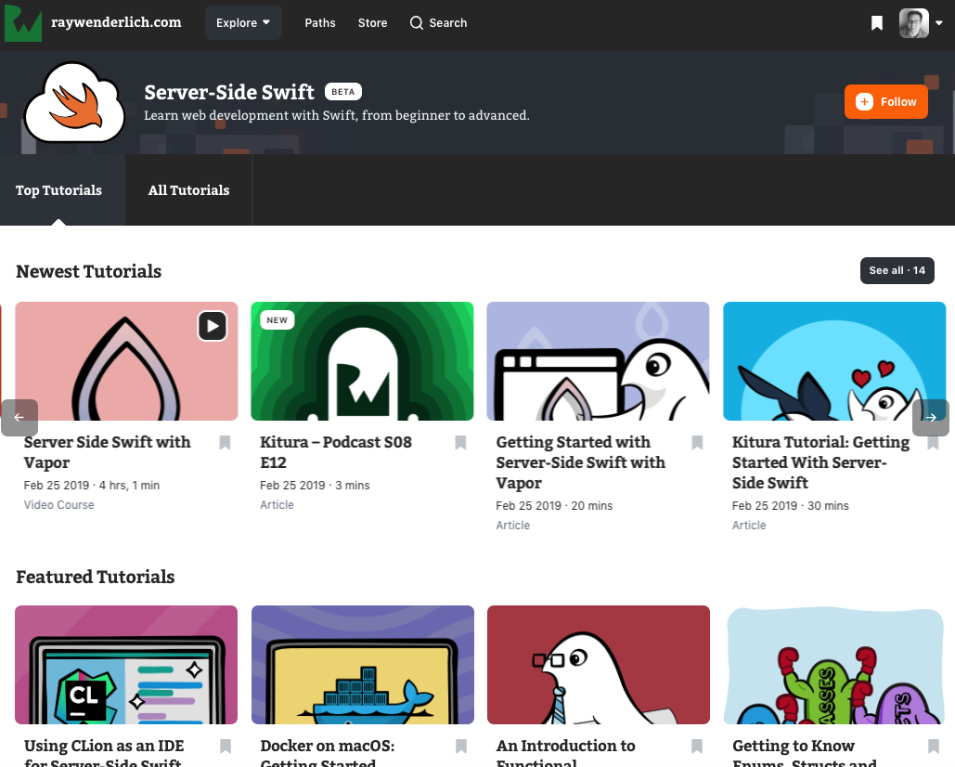
Task: Click the user profile avatar
Action: (x=913, y=23)
